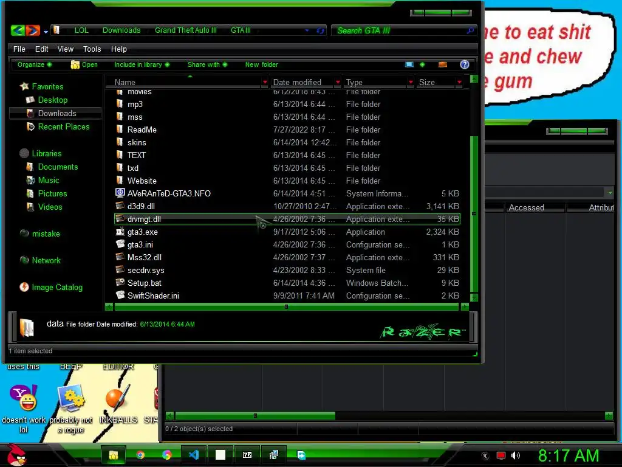Open the Tools menu
The image size is (622, 467).
coord(92,49)
